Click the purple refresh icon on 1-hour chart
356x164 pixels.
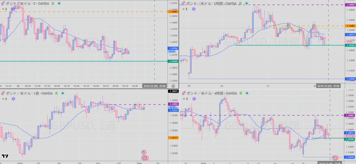[x=194, y=9]
